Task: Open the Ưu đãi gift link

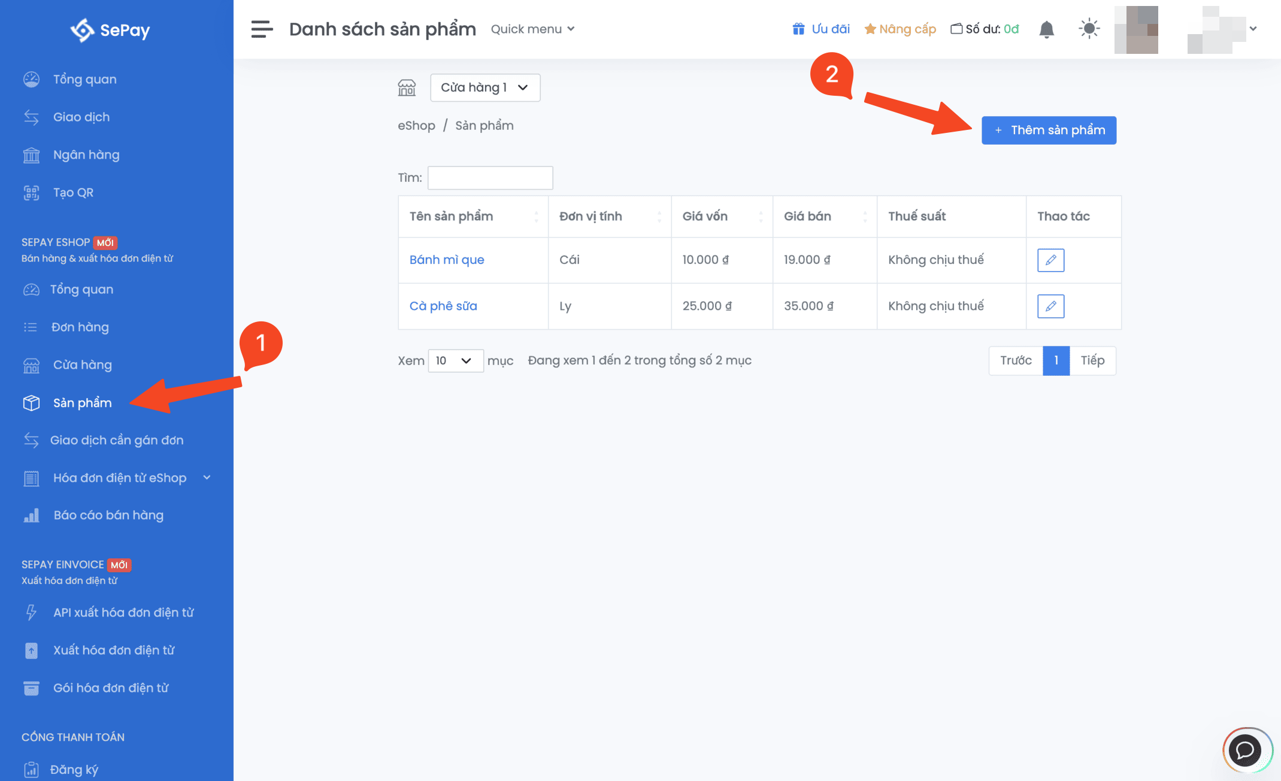Action: (x=821, y=29)
